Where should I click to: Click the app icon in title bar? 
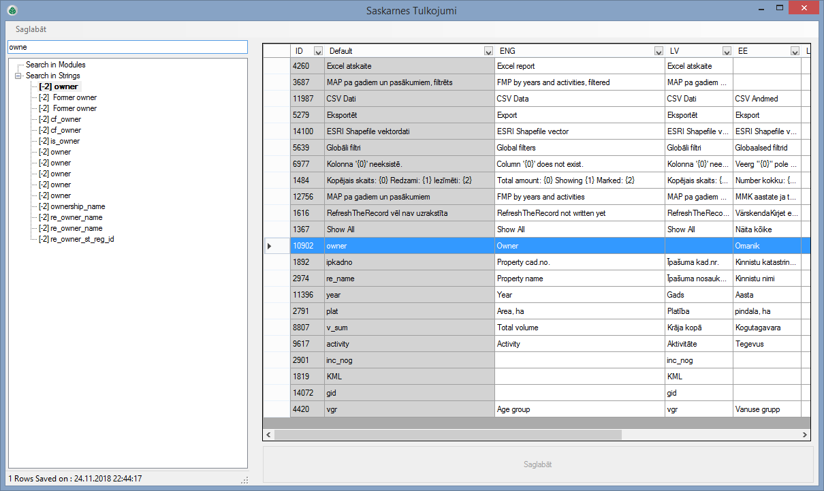(12, 10)
